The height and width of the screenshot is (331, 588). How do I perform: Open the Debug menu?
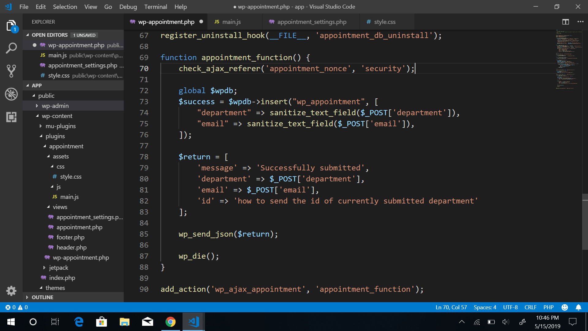click(x=128, y=6)
